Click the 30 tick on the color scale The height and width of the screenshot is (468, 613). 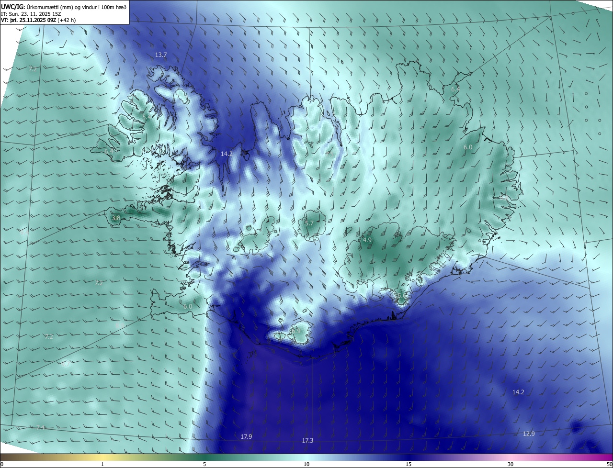click(511, 465)
